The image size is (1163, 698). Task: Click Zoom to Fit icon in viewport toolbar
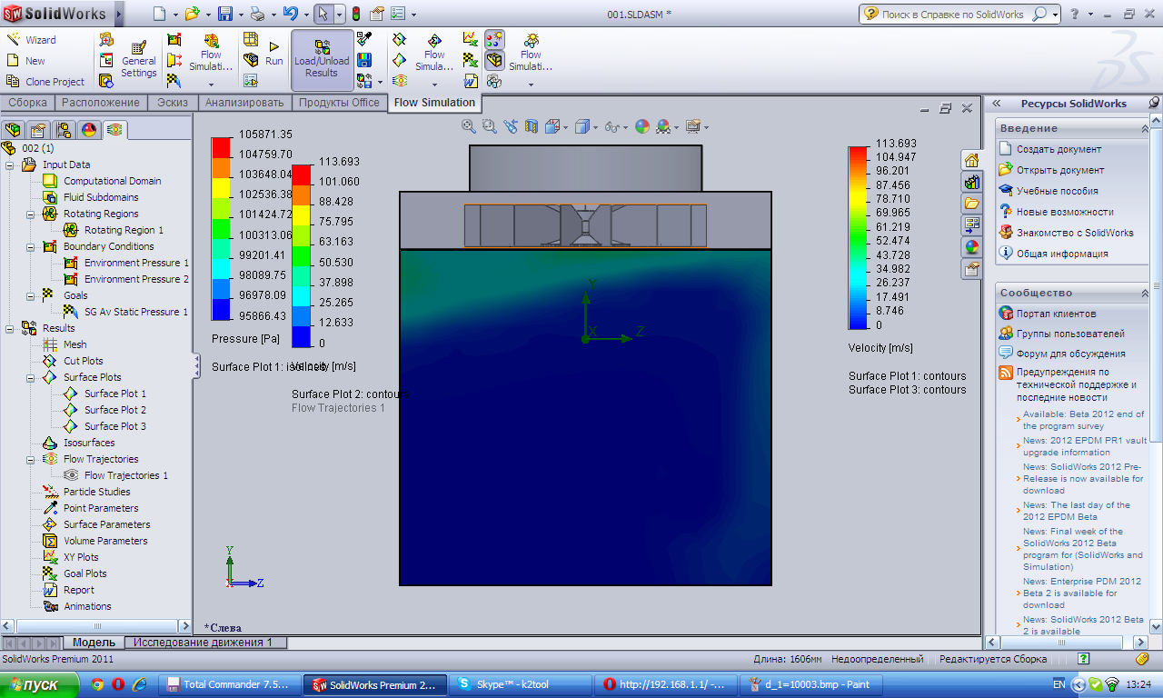click(468, 127)
